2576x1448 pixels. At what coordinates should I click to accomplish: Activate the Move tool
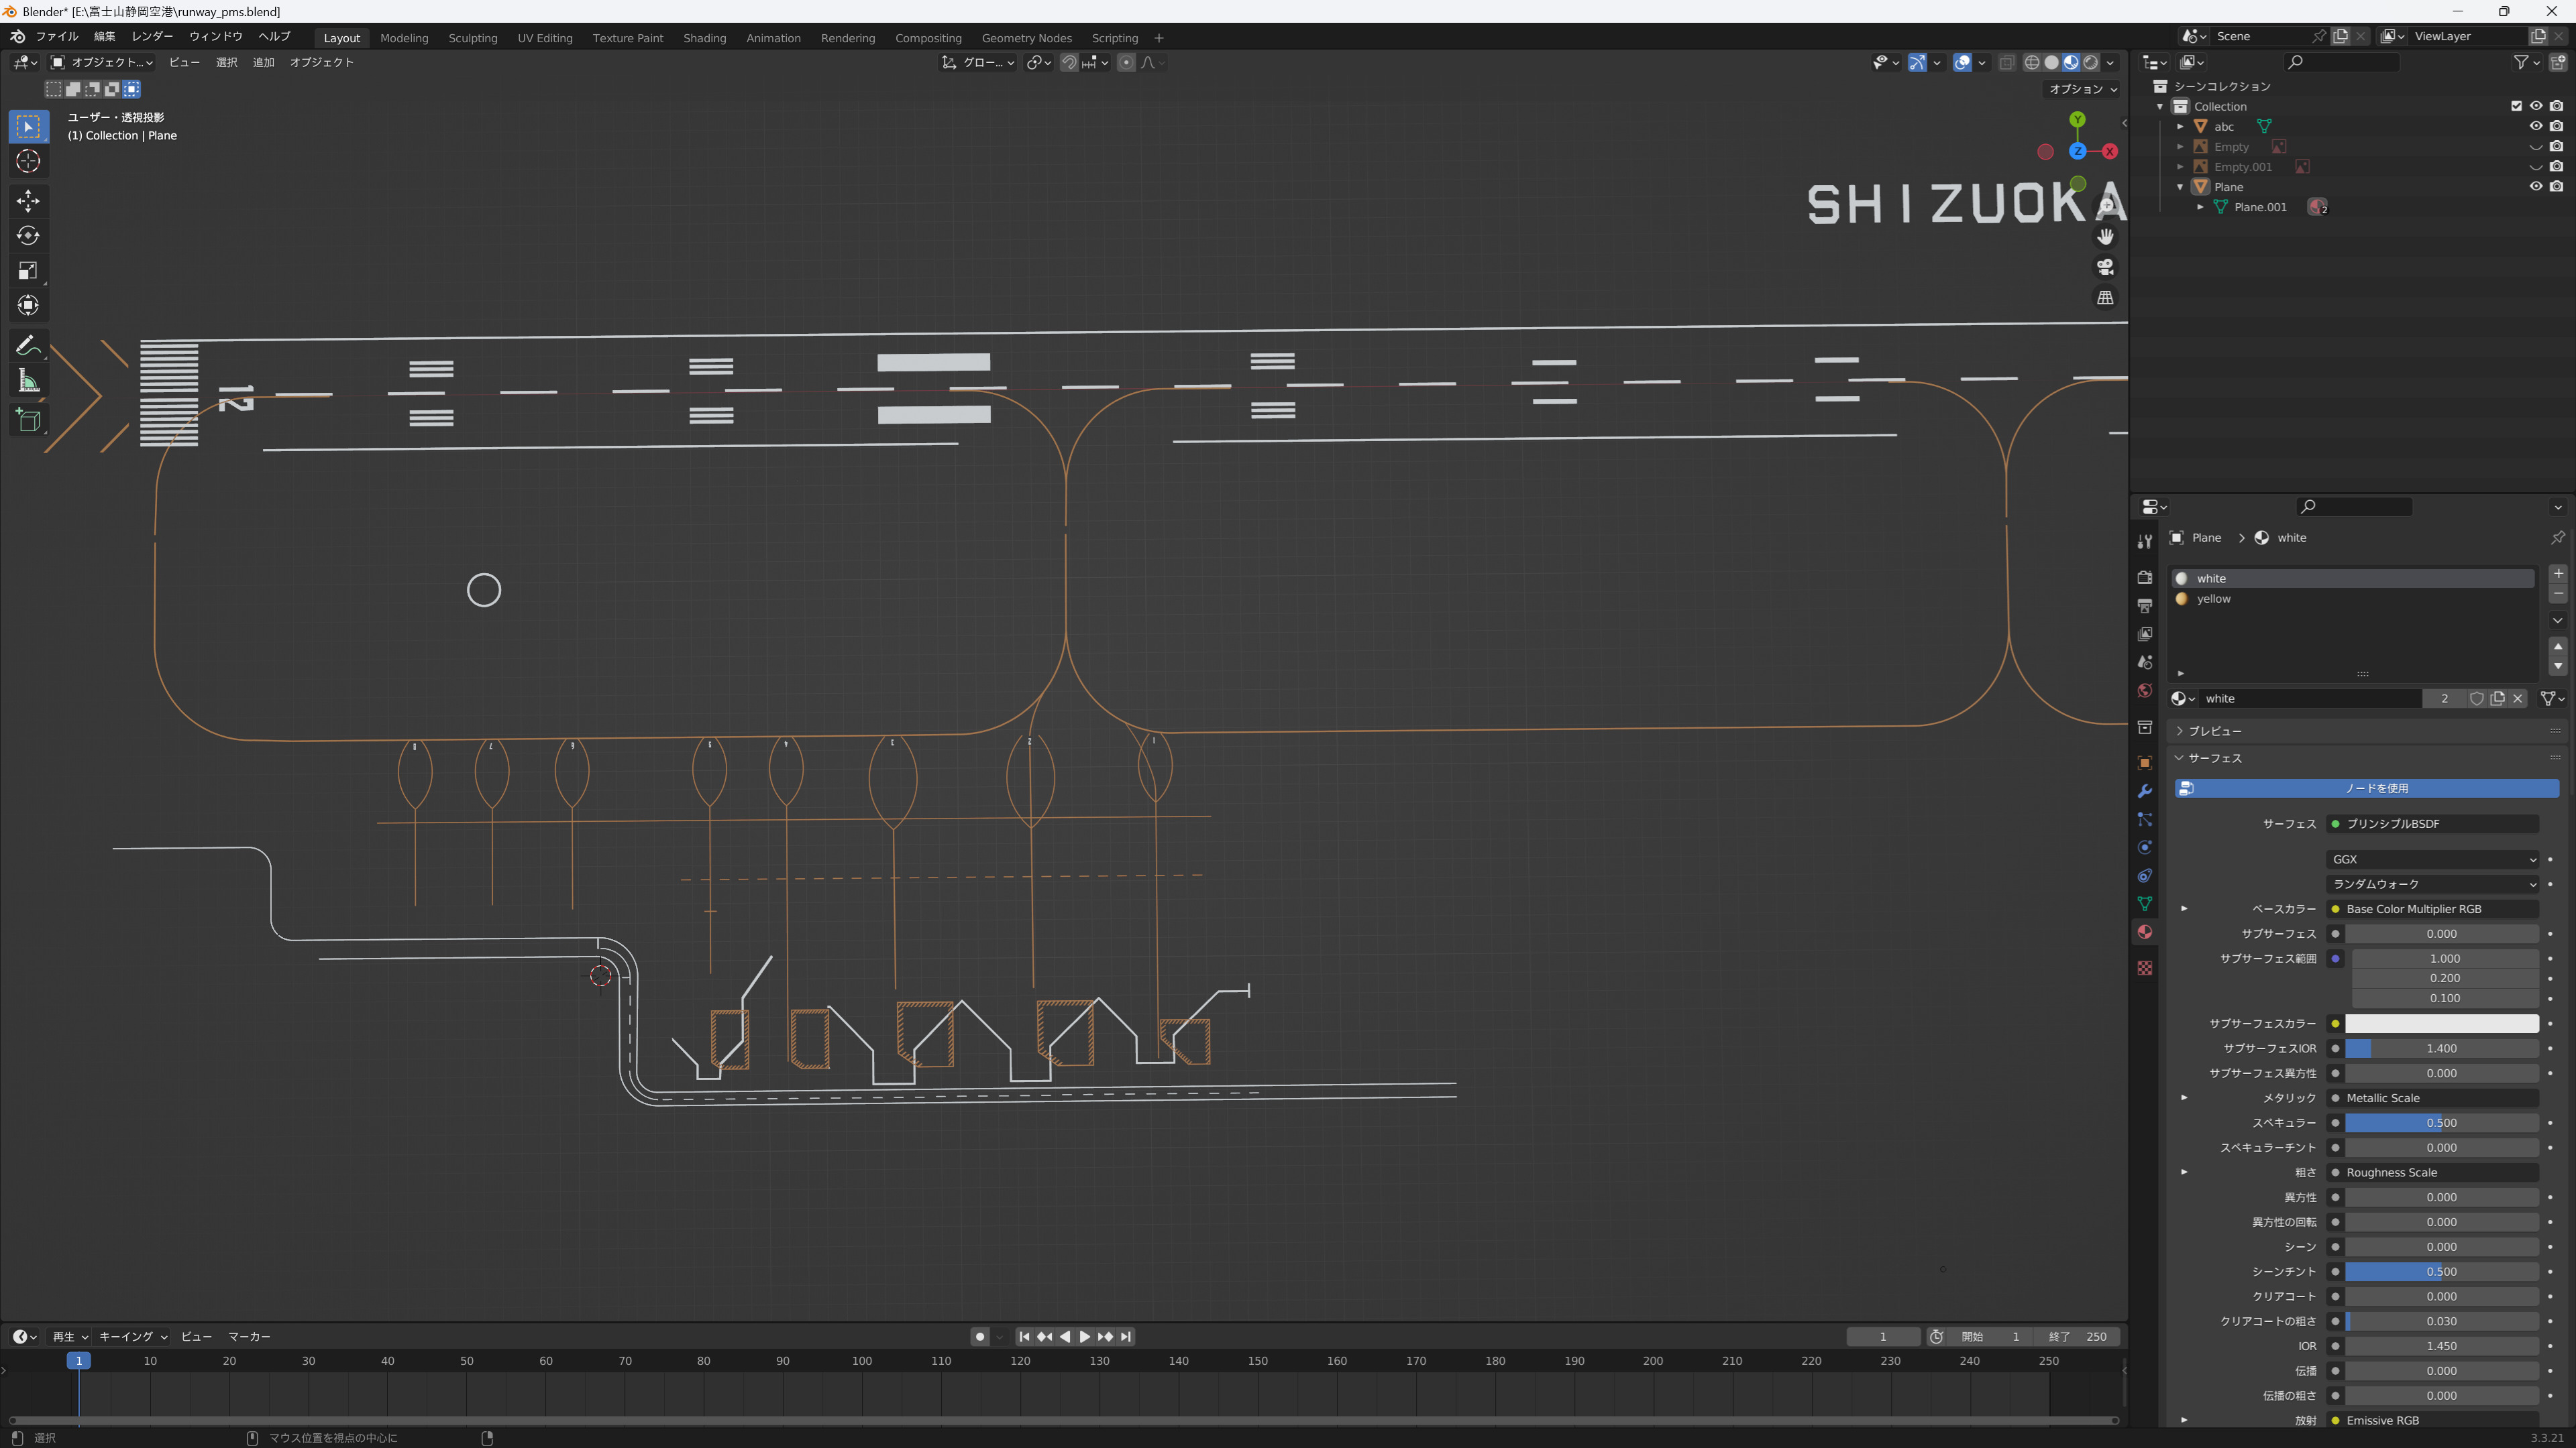[x=28, y=201]
